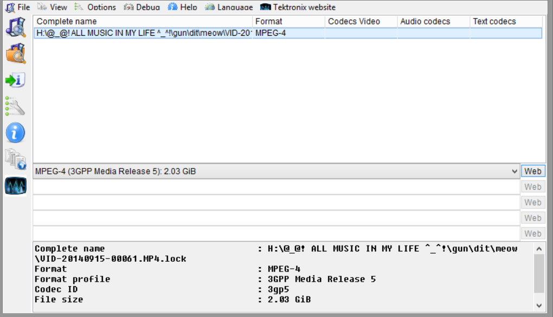Click the enabled Web button beside MPEG-4 dropdown

532,171
